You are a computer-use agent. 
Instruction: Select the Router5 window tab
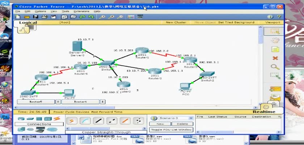(36, 102)
